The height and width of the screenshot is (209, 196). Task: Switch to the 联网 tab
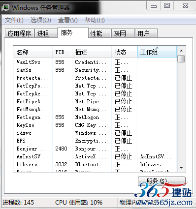click(123, 33)
